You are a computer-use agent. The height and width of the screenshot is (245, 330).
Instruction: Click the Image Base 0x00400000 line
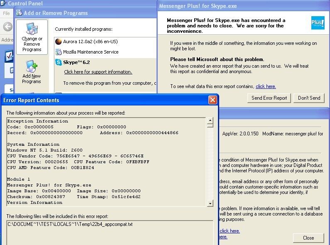tap(39, 191)
